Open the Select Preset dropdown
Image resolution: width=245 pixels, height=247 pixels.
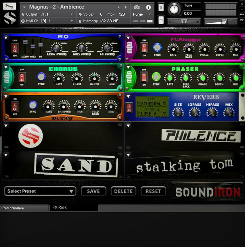40,191
